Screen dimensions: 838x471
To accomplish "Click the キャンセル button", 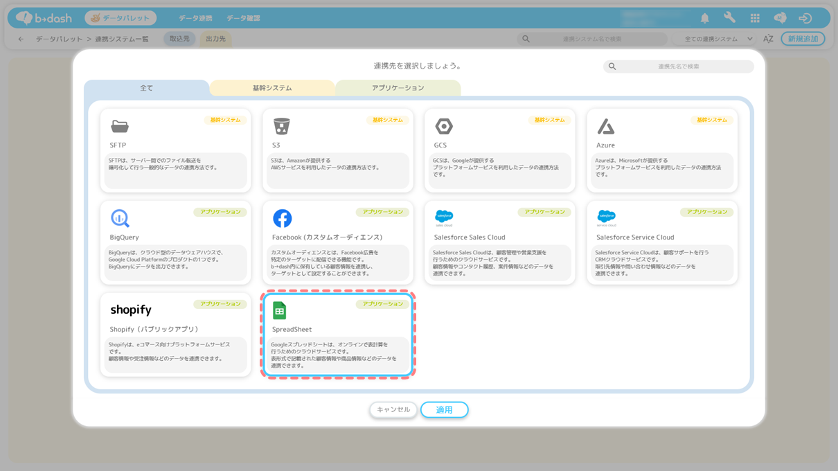I will coord(393,409).
